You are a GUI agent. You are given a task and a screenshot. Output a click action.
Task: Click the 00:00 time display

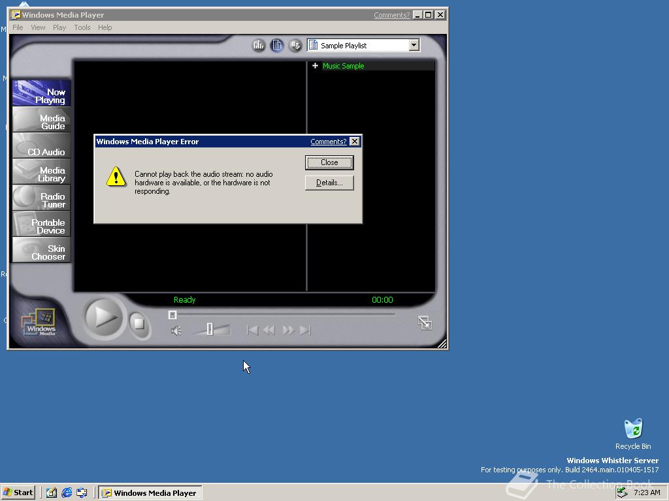tap(382, 300)
